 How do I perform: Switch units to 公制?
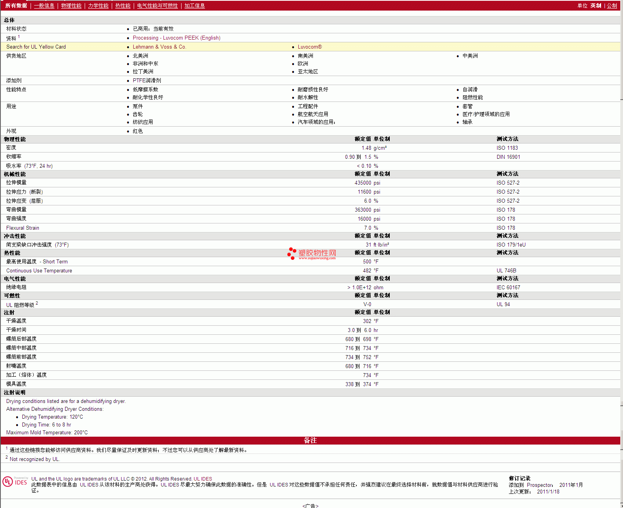tap(612, 5)
